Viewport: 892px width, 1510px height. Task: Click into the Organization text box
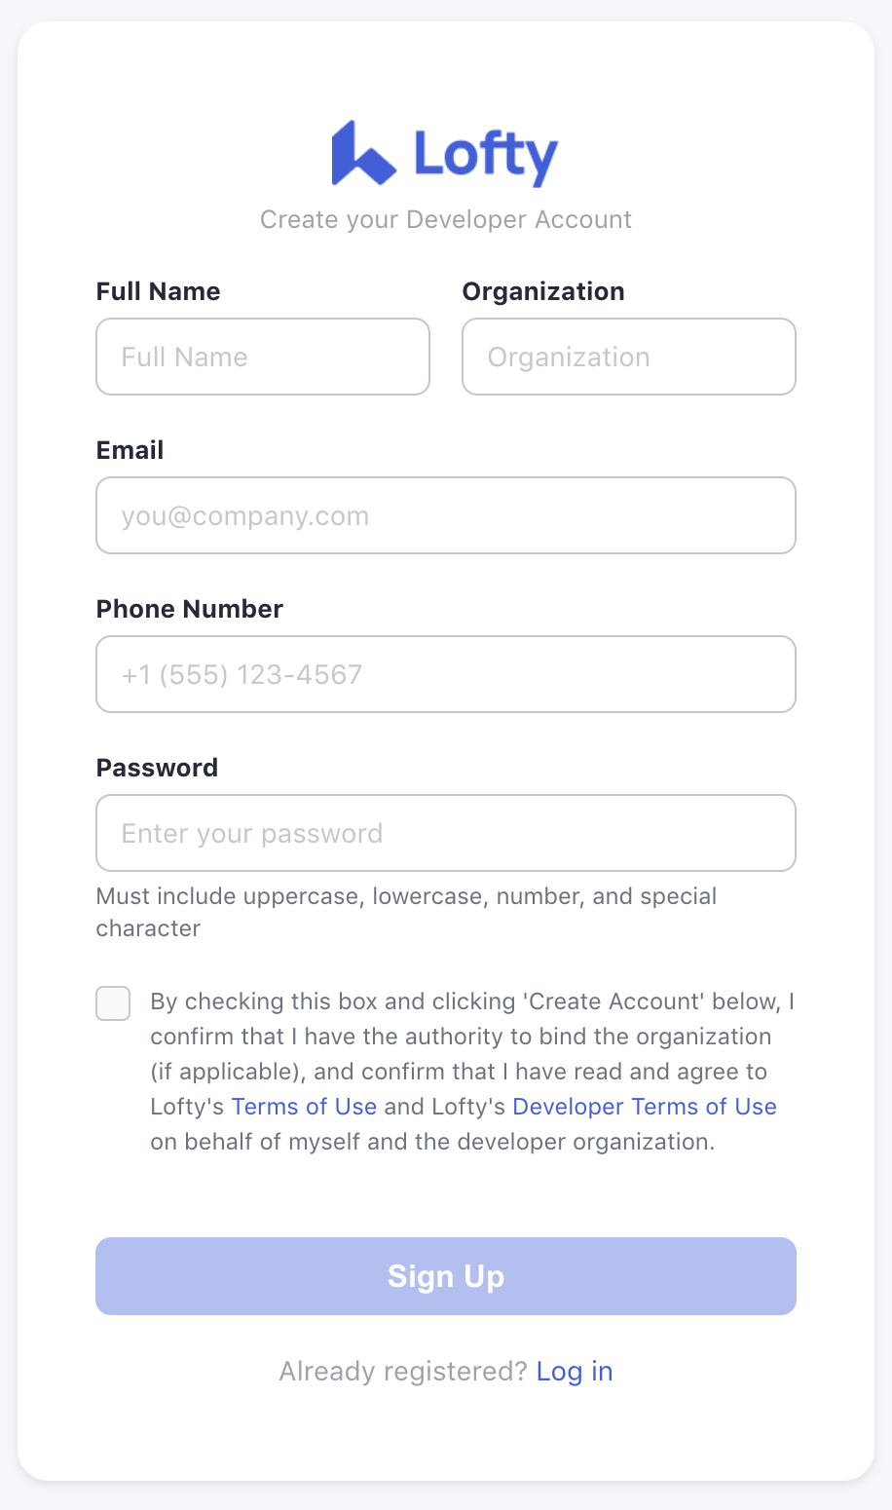click(x=629, y=357)
